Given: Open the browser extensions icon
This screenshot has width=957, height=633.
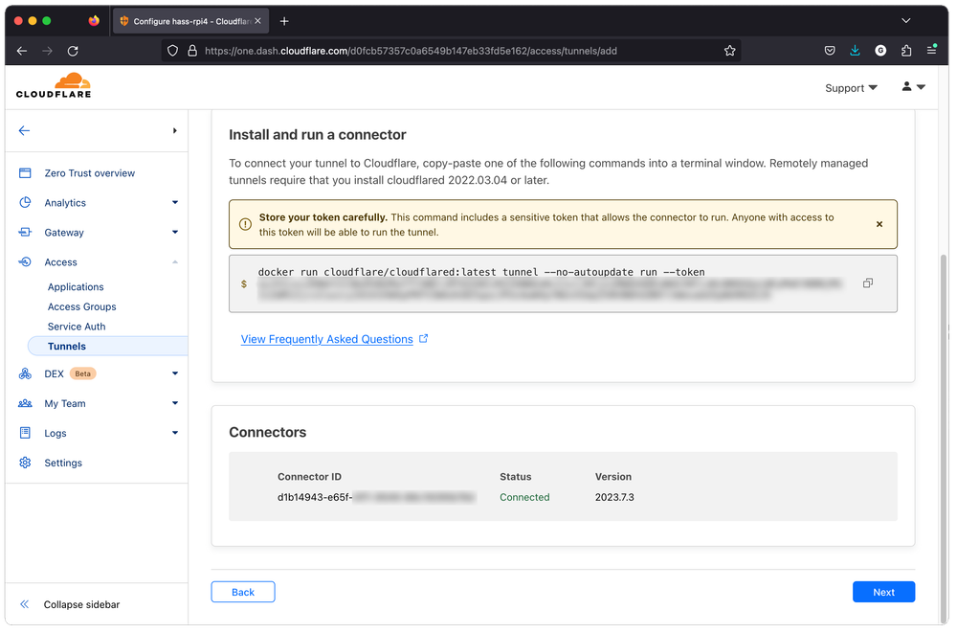Looking at the screenshot, I should pyautogui.click(x=906, y=51).
